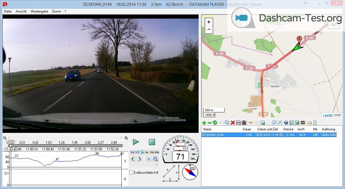This screenshot has width=345, height=189.
Task: Sort file list by Auflösung column
Action: point(328,129)
